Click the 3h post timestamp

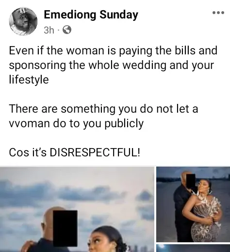click(x=49, y=30)
